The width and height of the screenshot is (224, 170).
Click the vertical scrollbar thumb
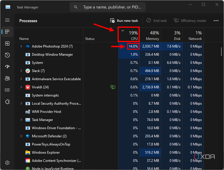221,52
